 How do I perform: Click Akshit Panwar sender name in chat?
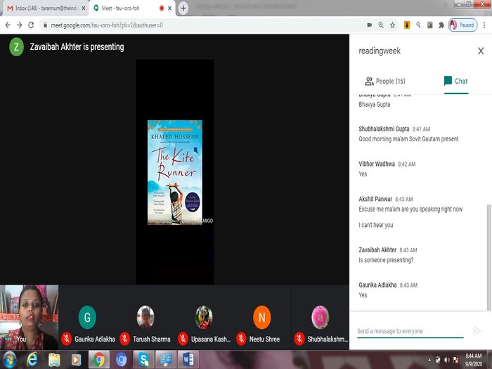pos(375,199)
